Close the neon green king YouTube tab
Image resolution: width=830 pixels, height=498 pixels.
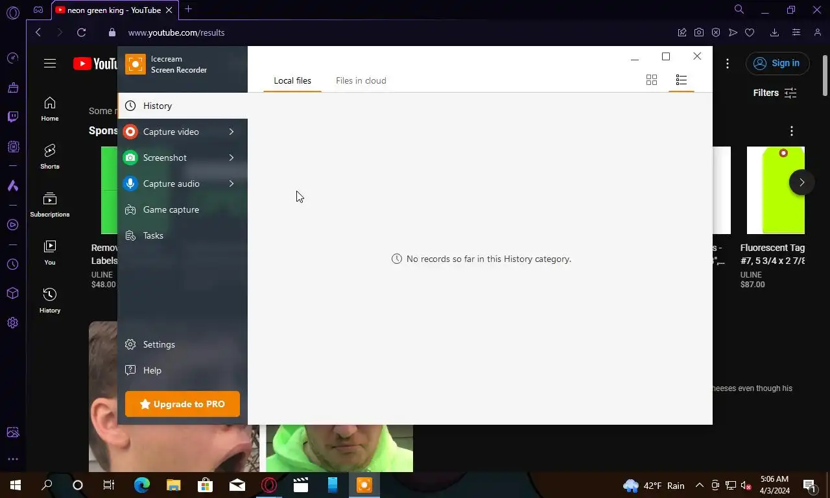click(x=169, y=10)
